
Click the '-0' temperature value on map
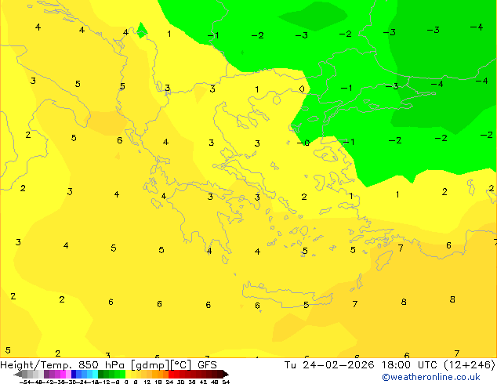(303, 143)
